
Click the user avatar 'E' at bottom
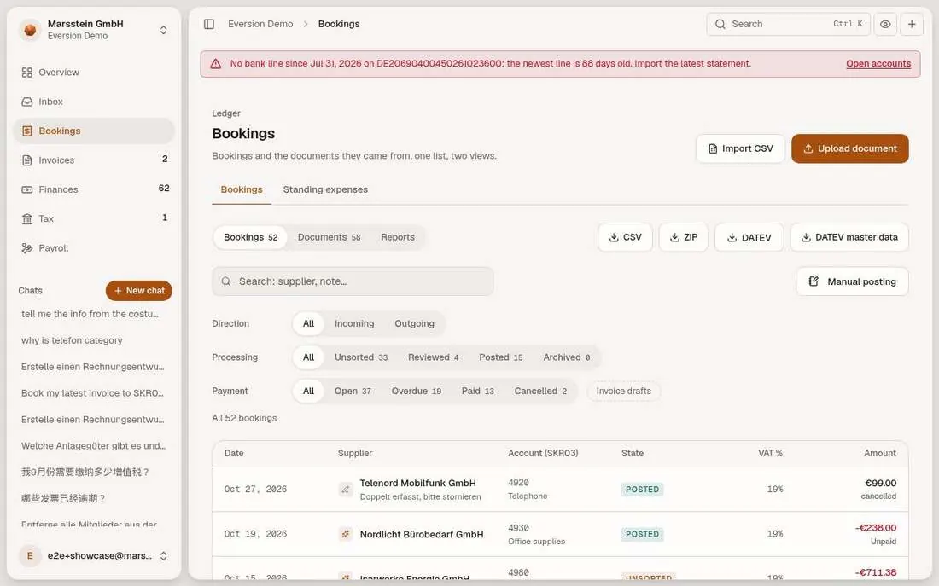tap(30, 555)
